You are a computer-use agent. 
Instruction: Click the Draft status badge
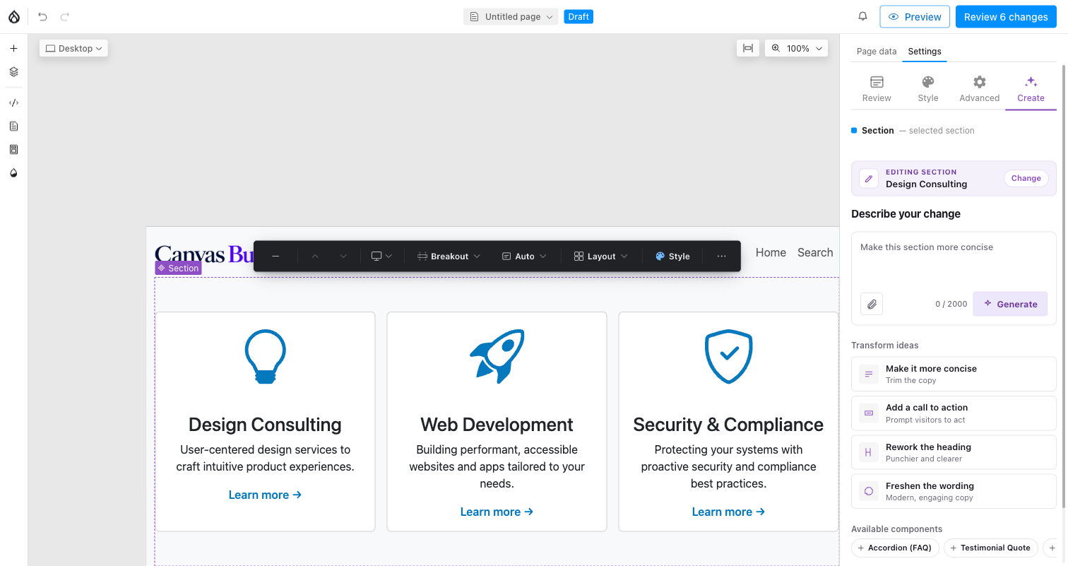(x=578, y=16)
